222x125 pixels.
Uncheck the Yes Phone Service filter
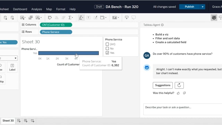coord(107,53)
